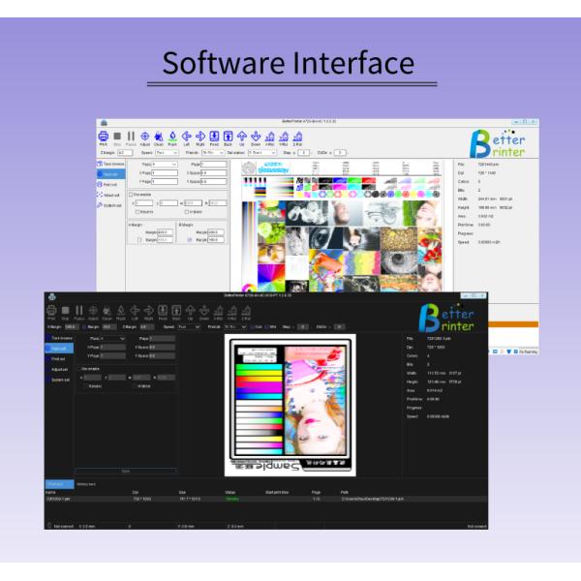The height and width of the screenshot is (581, 581).
Task: Click the Stop icon in the dark window toolbar
Action: (66, 312)
